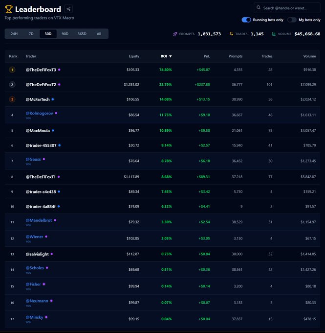Click the gold trophy icon
Screen dimensions: 325x333
tap(9, 9)
